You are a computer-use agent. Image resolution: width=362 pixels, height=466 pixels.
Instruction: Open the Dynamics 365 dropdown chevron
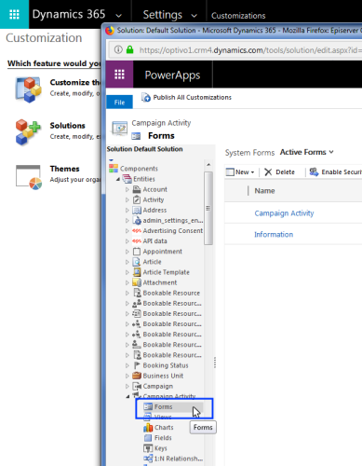119,15
